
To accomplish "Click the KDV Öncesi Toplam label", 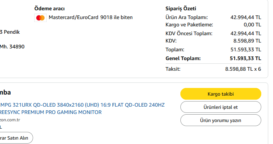I will [189, 33].
